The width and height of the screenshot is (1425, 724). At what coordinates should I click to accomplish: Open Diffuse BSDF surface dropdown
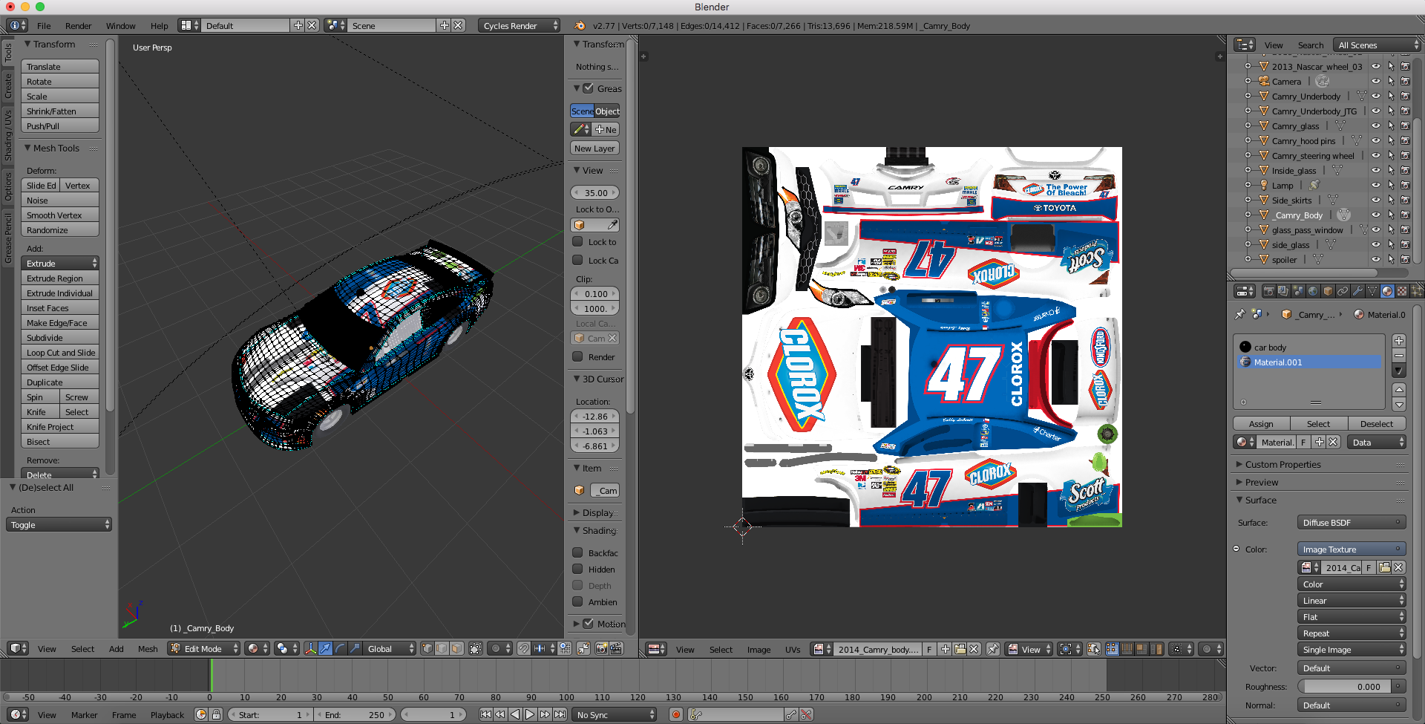(x=1352, y=522)
